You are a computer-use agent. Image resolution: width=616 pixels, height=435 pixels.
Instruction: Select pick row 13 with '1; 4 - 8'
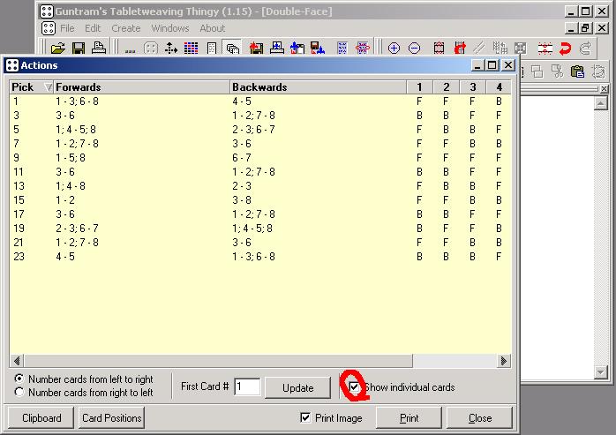(260, 186)
